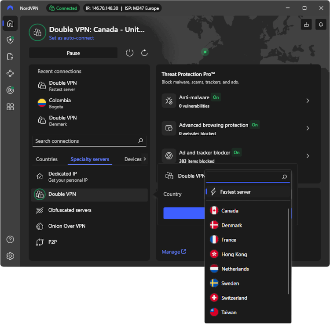Open Threat Protection shield in sidebar
Viewport: 330px width, 324px height.
[x=10, y=40]
